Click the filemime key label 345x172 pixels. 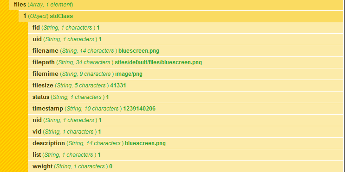pos(46,74)
